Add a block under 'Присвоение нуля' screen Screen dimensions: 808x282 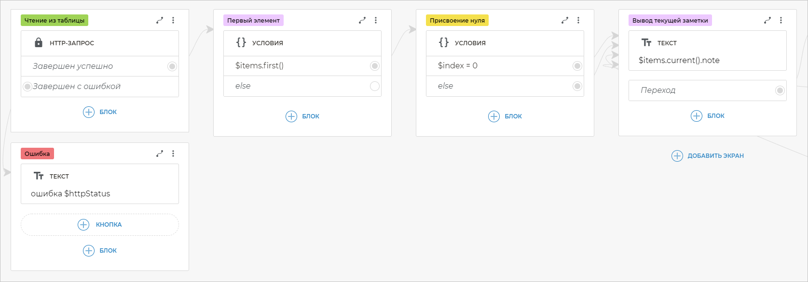(505, 116)
